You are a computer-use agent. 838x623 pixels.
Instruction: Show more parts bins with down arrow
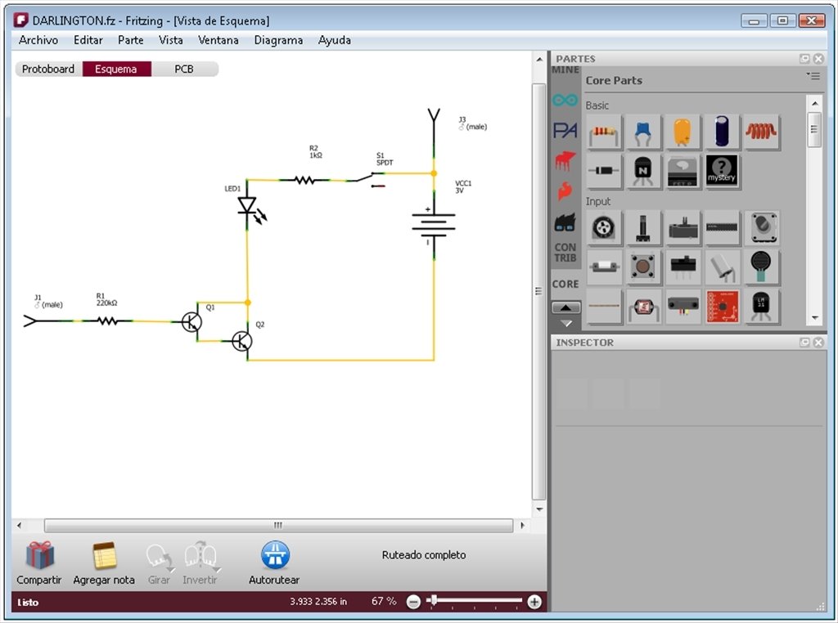pyautogui.click(x=566, y=324)
